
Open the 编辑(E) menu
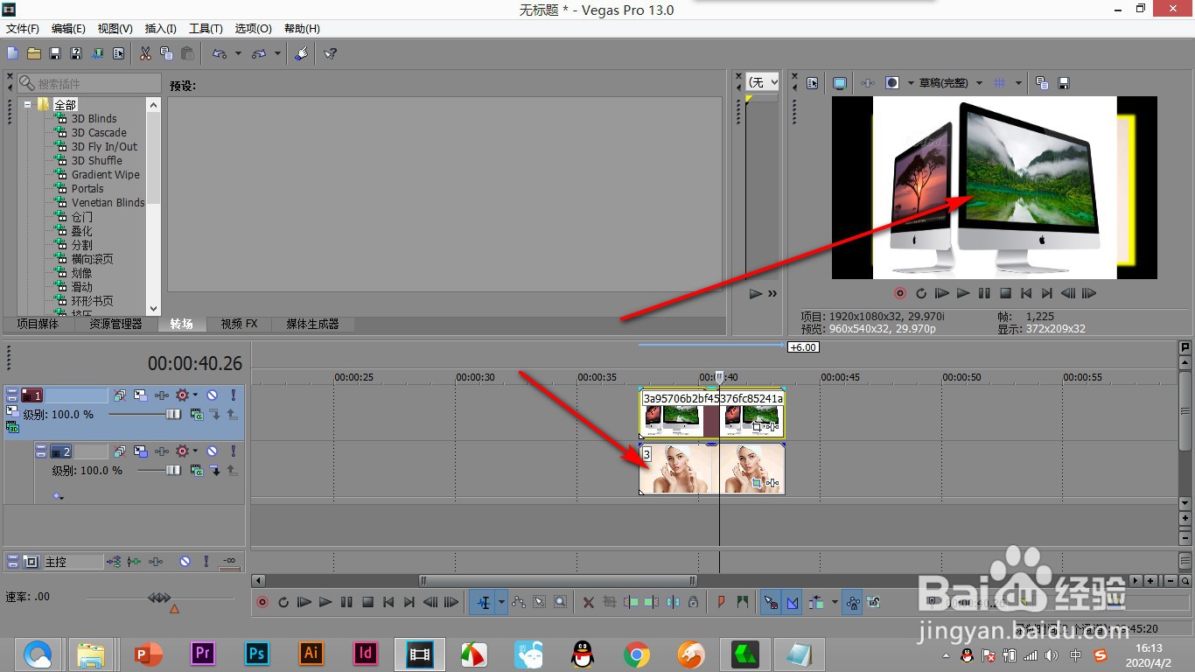68,29
